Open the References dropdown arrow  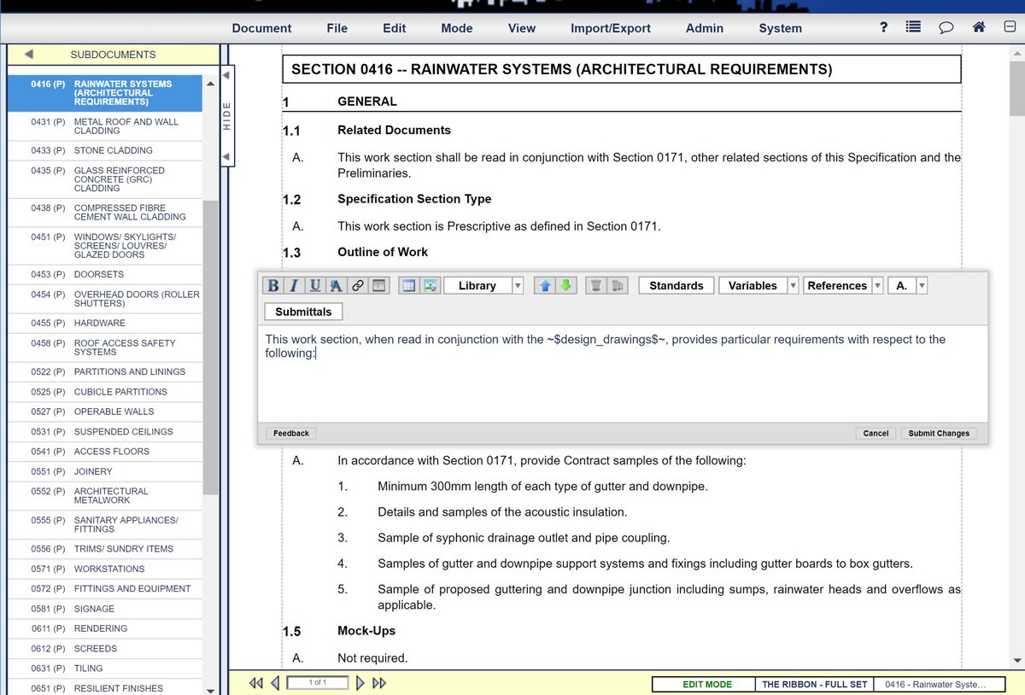tap(877, 286)
